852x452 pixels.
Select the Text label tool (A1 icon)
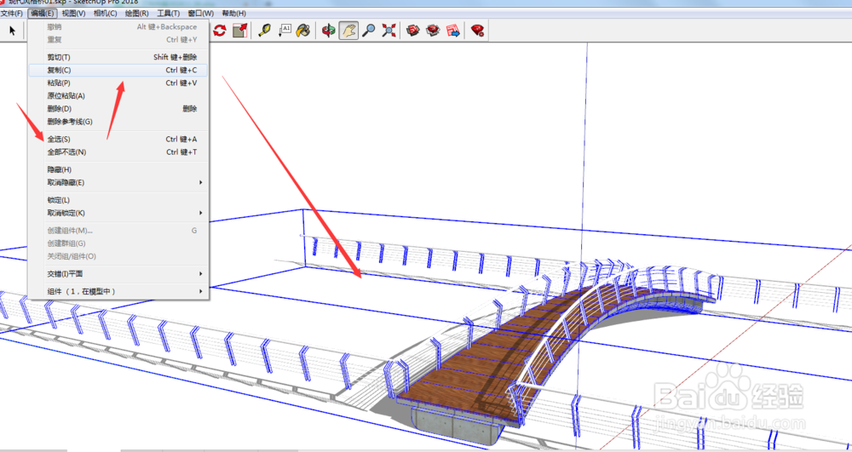coord(285,31)
